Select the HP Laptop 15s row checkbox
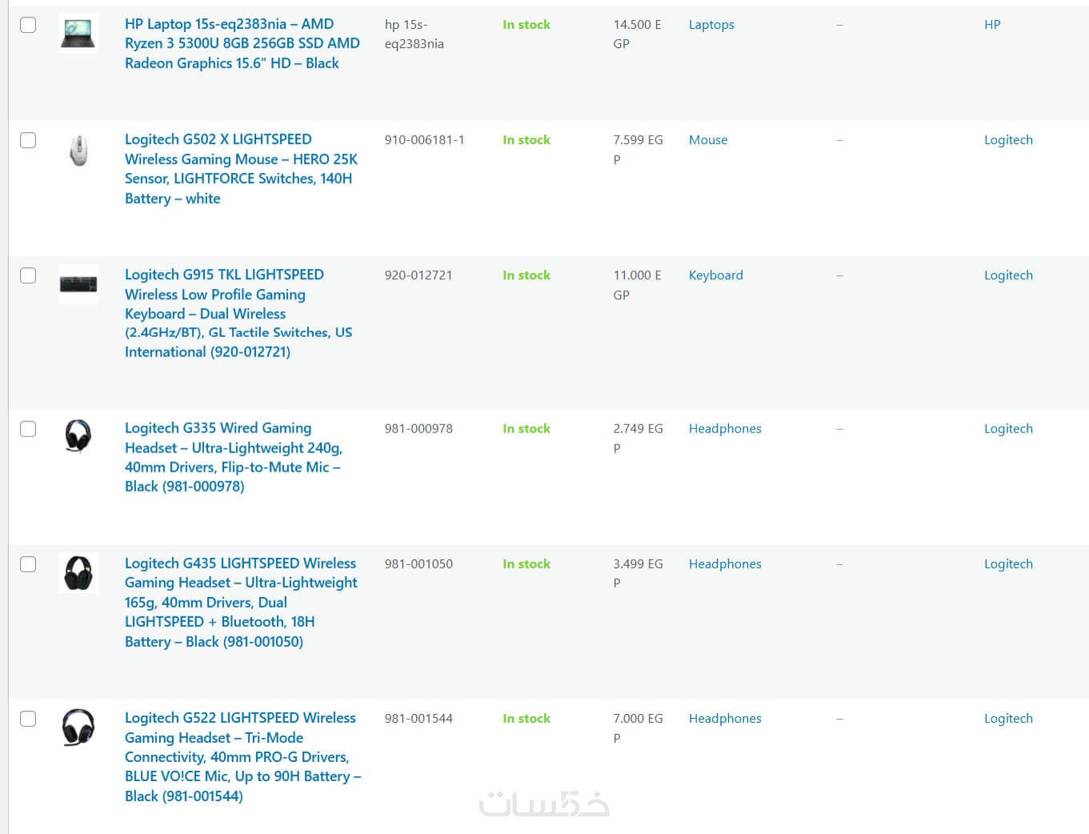Image resolution: width=1089 pixels, height=834 pixels. coord(28,25)
